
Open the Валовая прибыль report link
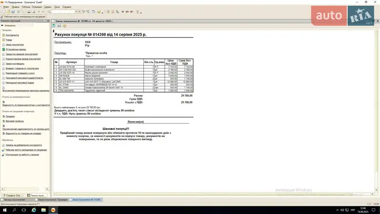pos(15,121)
